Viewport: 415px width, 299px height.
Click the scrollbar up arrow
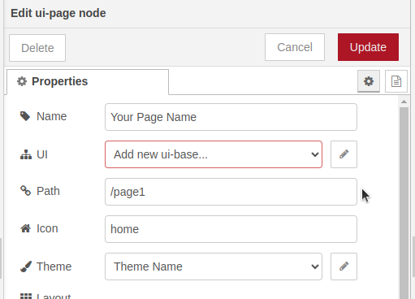404,102
